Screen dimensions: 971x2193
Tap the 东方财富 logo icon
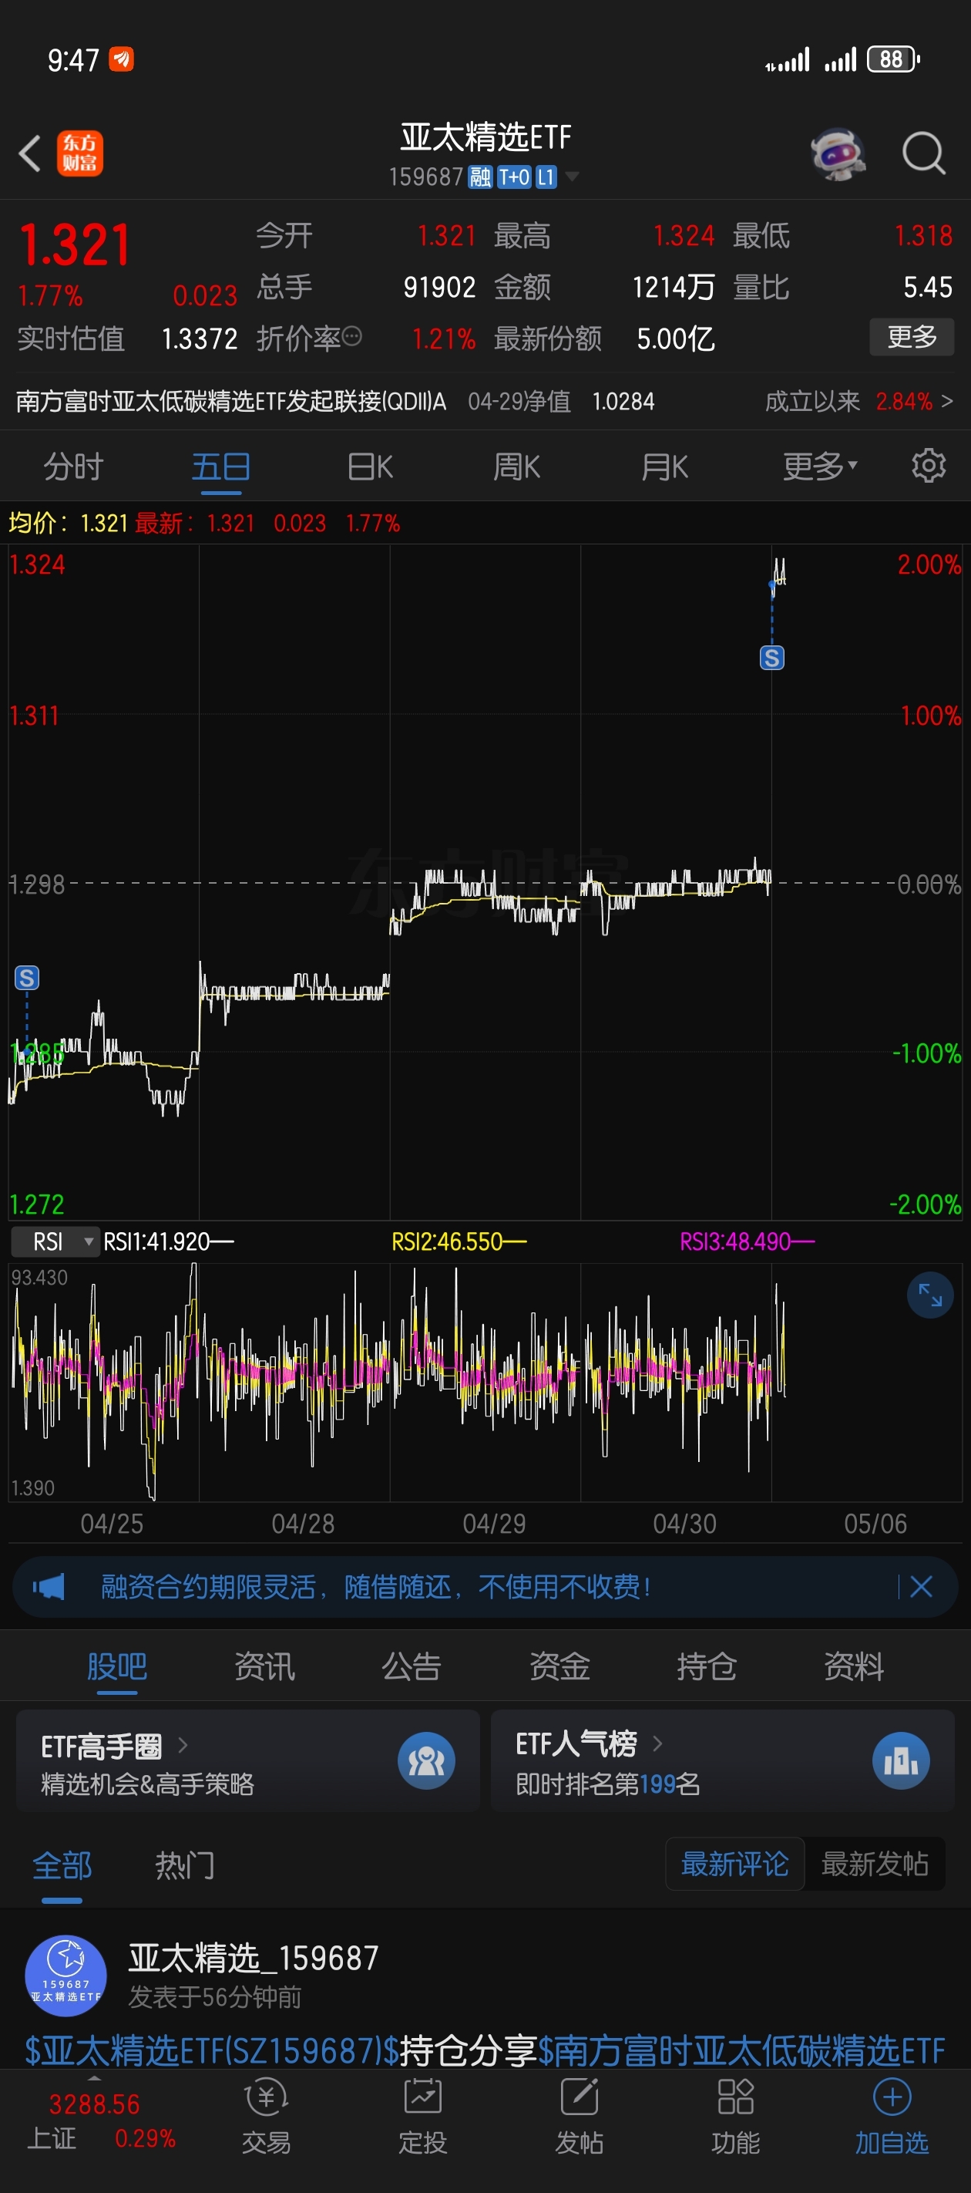(80, 154)
